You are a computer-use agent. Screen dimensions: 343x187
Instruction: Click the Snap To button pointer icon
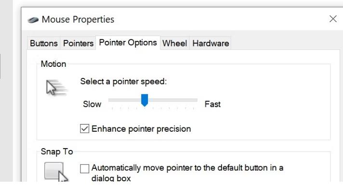[56, 172]
